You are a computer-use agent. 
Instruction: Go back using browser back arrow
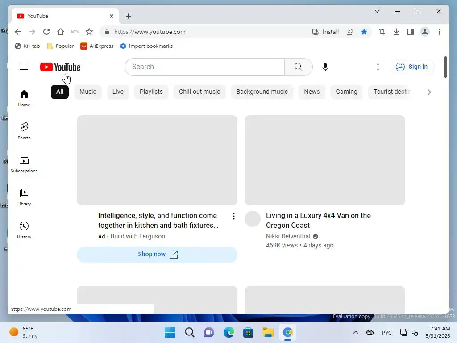[18, 32]
